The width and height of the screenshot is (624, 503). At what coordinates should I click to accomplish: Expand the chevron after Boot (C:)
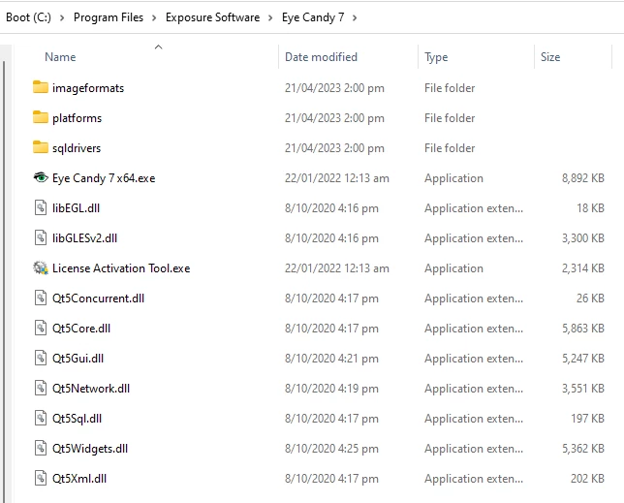pos(62,17)
